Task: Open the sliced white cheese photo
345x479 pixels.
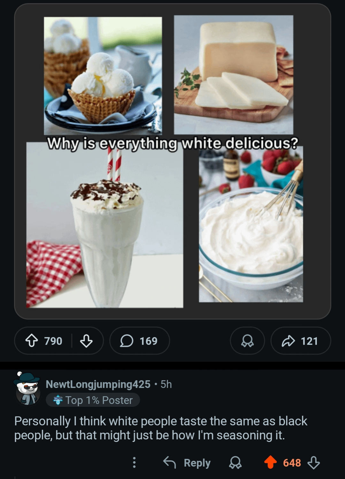Action: point(234,75)
